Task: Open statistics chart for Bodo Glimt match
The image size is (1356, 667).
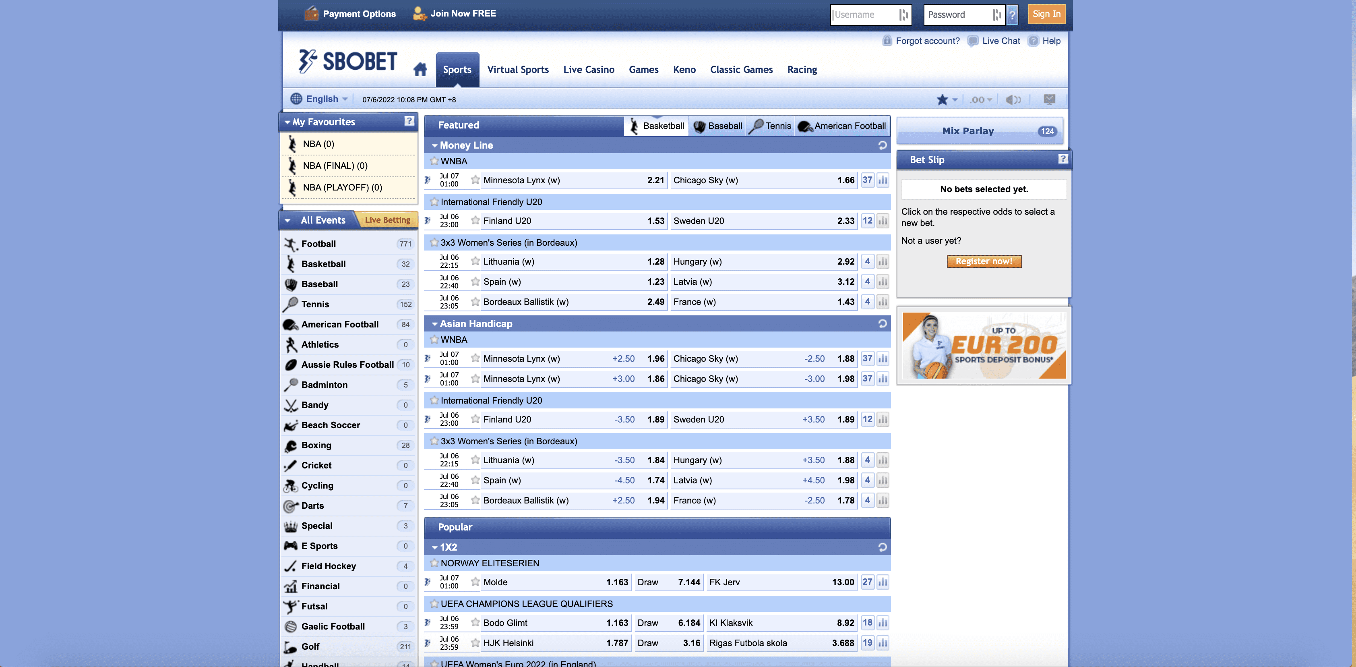Action: [x=883, y=623]
